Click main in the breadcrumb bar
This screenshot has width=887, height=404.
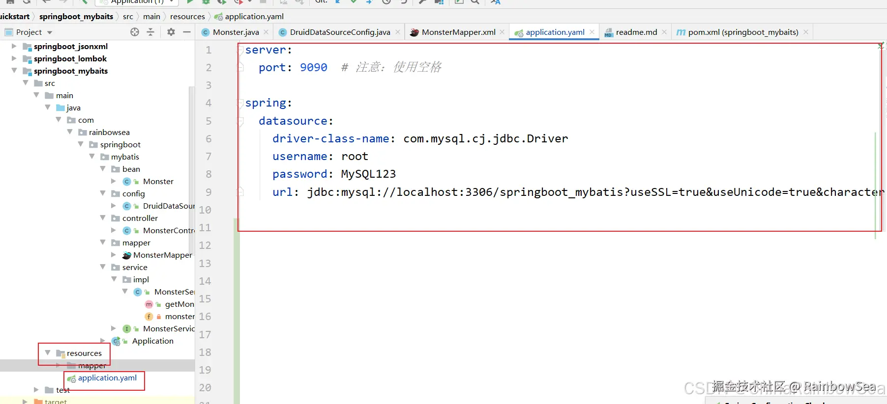(151, 16)
